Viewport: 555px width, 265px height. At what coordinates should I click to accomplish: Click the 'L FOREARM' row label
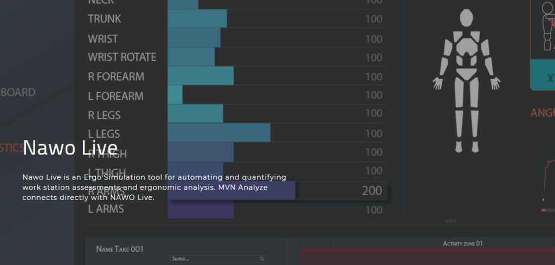pyautogui.click(x=116, y=96)
